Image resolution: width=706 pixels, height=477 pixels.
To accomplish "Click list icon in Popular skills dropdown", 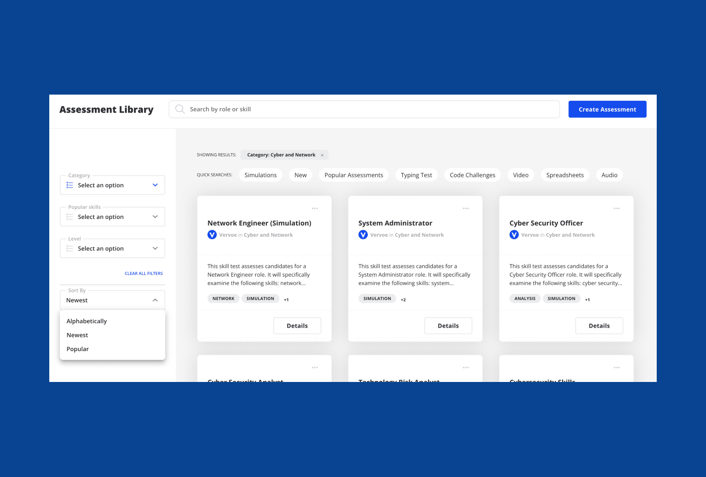I will (x=70, y=217).
